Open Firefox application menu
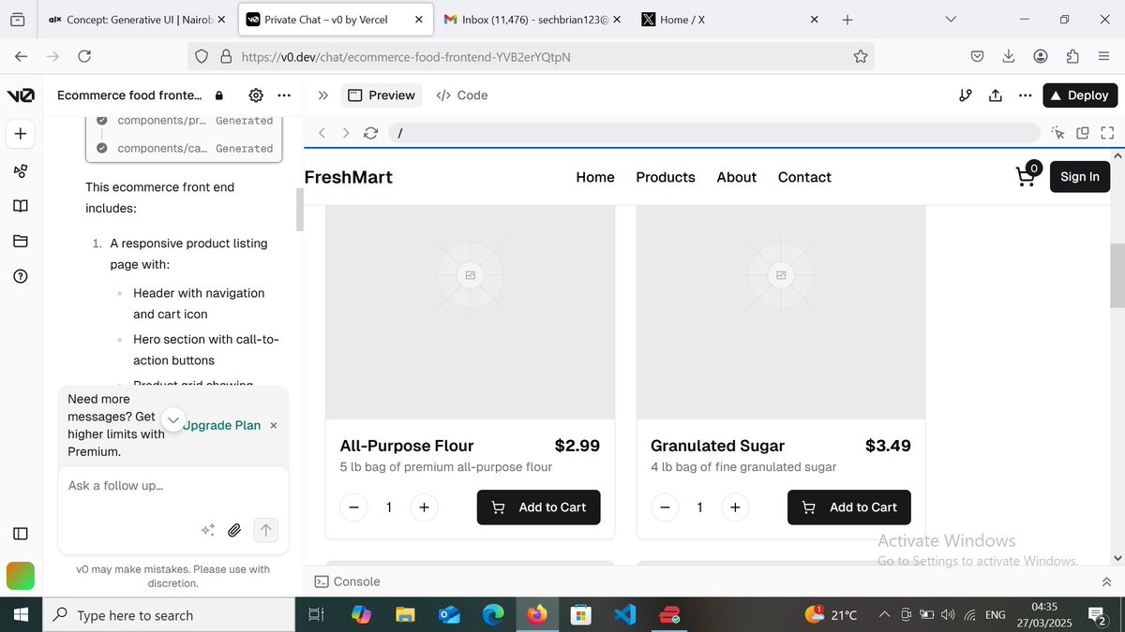Viewport: 1125px width, 632px height. pos(1104,56)
